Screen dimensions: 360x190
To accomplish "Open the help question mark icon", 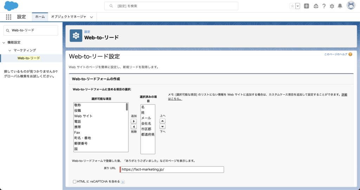I will [x=324, y=6].
